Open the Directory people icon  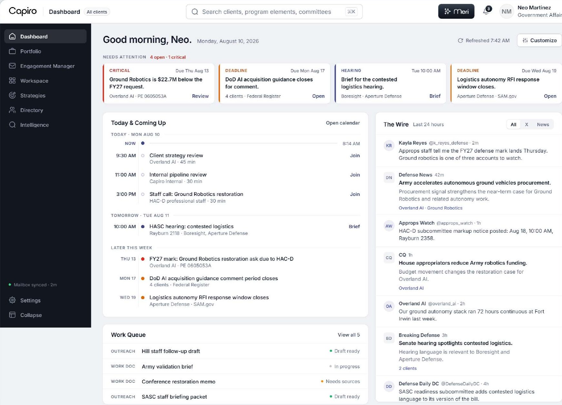pos(12,110)
